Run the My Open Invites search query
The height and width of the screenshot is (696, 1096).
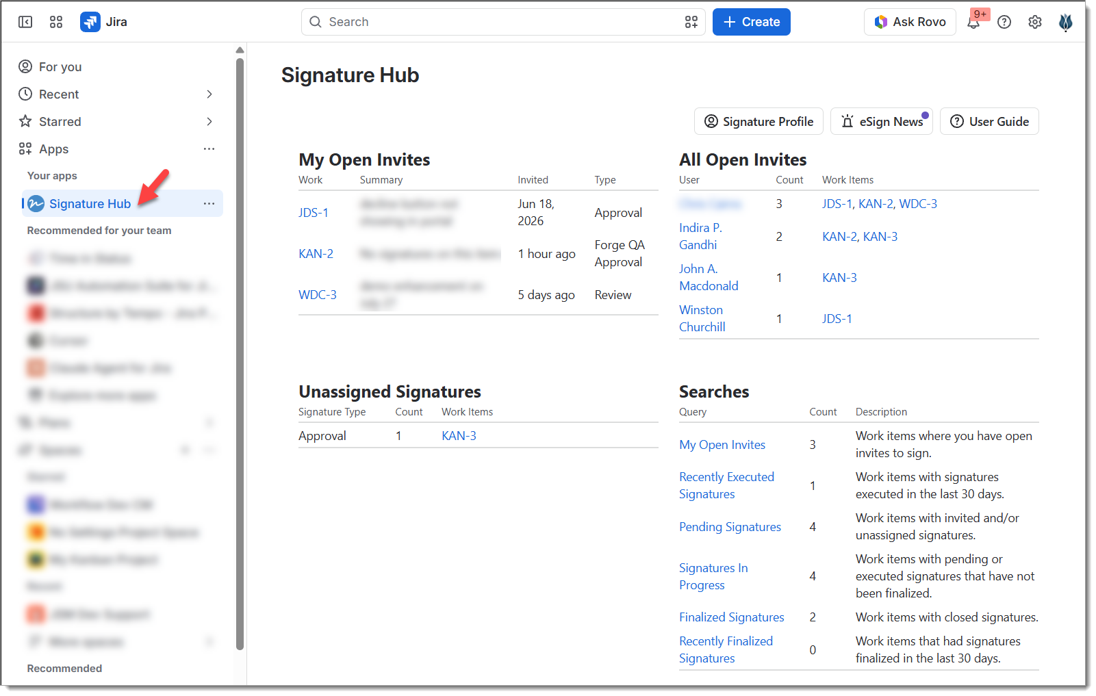pyautogui.click(x=722, y=445)
